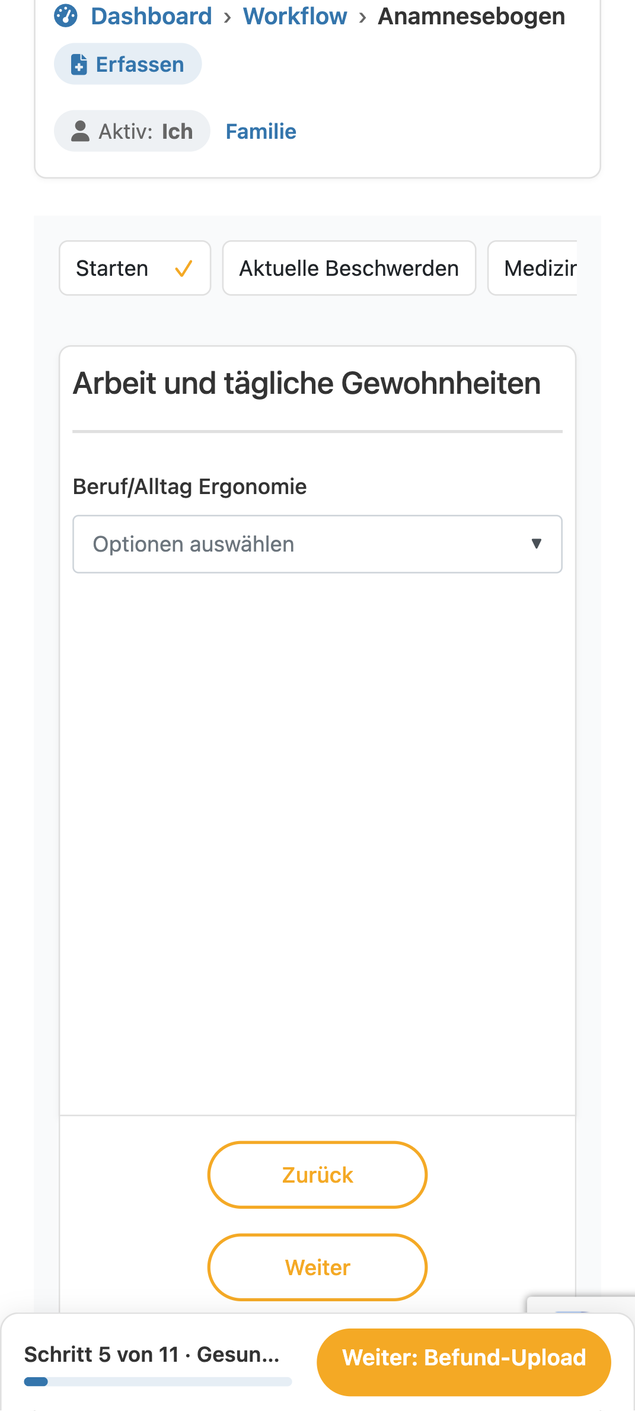Click the outlined Weiter button
The height and width of the screenshot is (1411, 635).
click(317, 1267)
